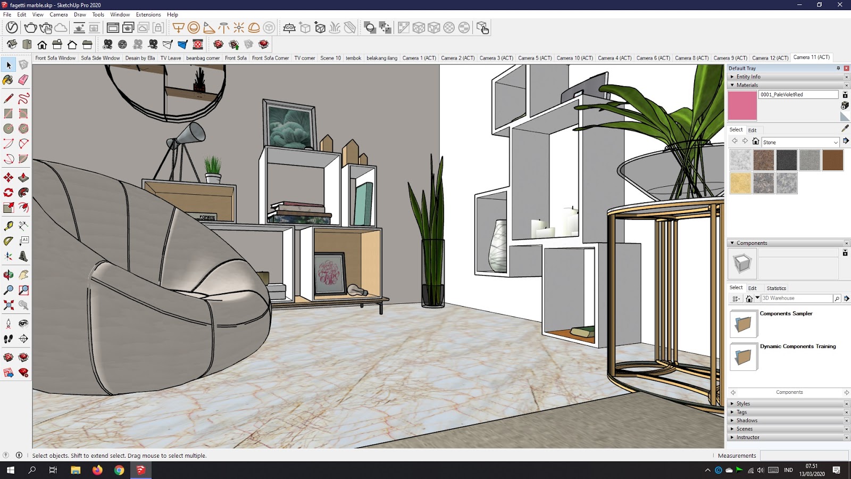Image resolution: width=851 pixels, height=479 pixels.
Task: Toggle Materials secondary selection pane
Action: click(x=845, y=95)
